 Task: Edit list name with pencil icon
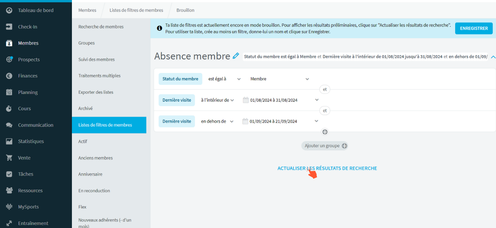(x=236, y=56)
